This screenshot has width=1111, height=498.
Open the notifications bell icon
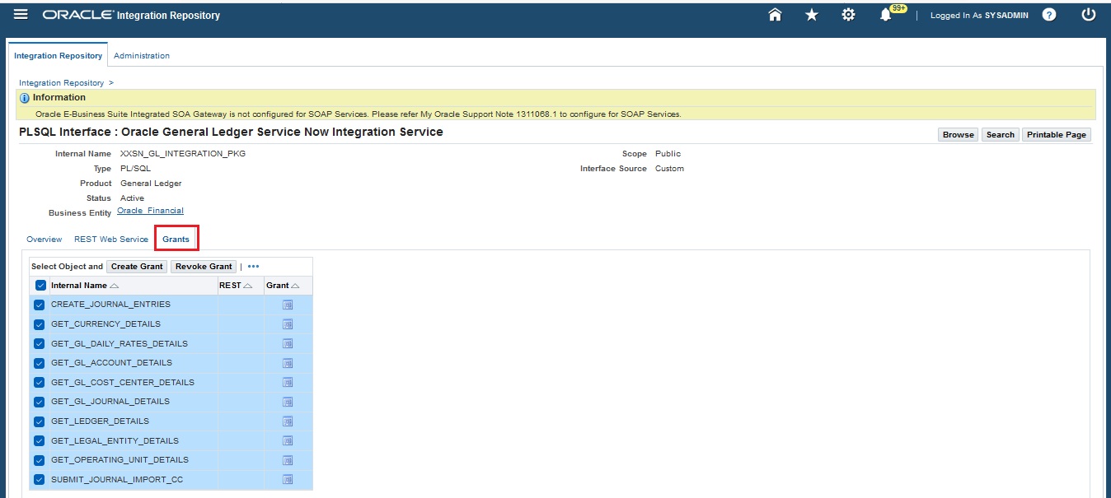886,15
